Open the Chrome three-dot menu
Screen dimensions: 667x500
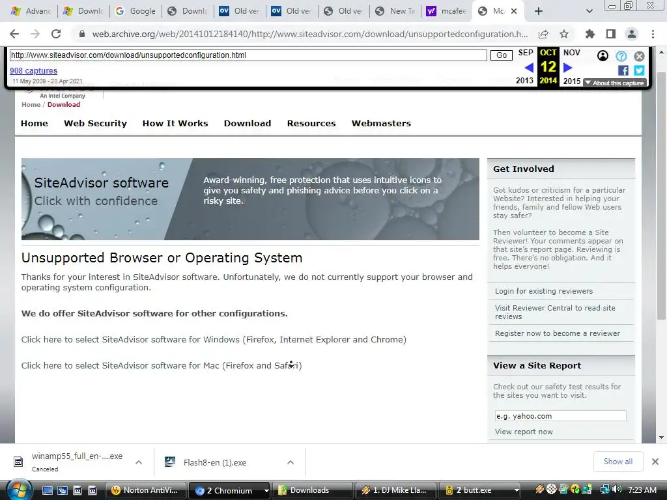pos(653,34)
